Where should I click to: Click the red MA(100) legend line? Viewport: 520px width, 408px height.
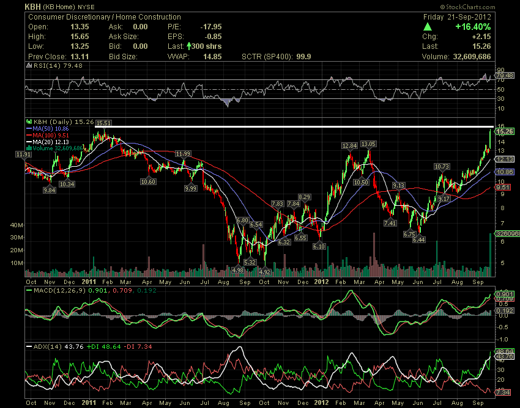click(x=29, y=135)
